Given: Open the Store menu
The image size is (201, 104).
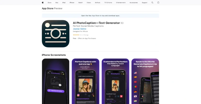Looking at the screenshot, I should (49, 3).
